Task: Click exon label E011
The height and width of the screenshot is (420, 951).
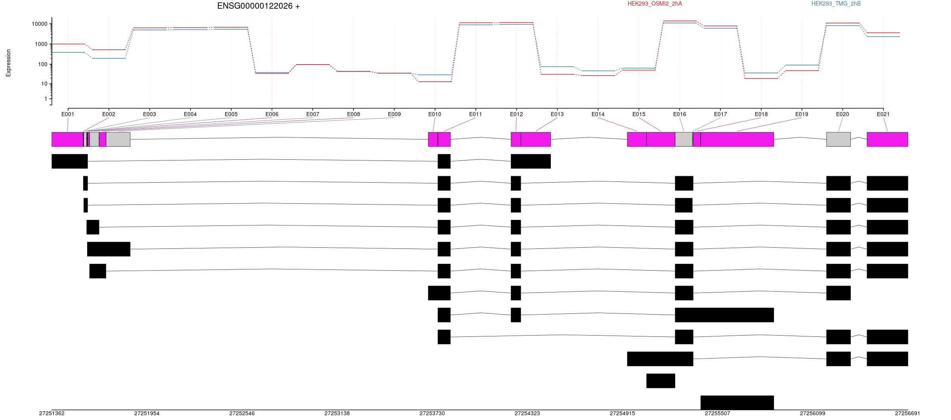Action: coord(475,114)
